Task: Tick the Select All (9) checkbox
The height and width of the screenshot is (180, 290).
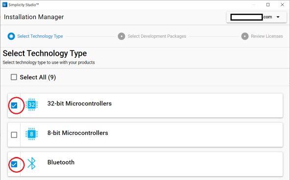Action: click(14, 77)
